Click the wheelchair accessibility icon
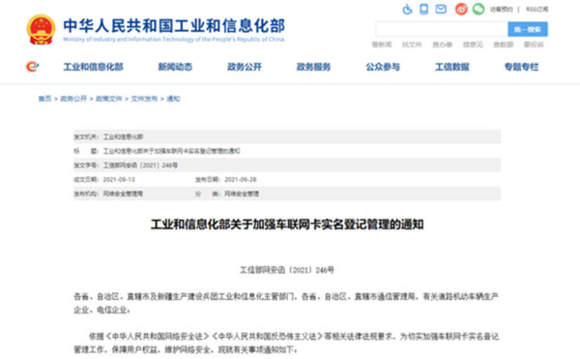 [407, 9]
